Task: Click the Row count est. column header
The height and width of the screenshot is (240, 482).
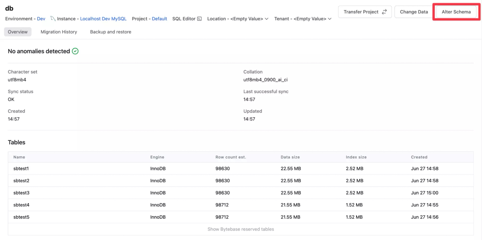Action: [231, 157]
